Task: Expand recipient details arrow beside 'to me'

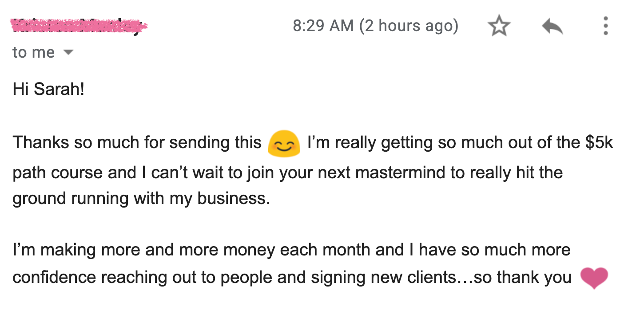Action: click(68, 53)
